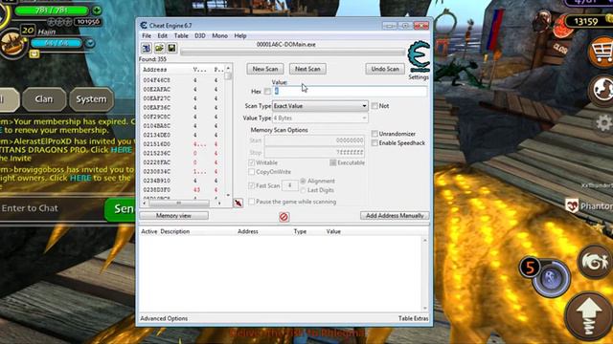Check Pause the game while scanning
613x344 pixels.
click(252, 202)
